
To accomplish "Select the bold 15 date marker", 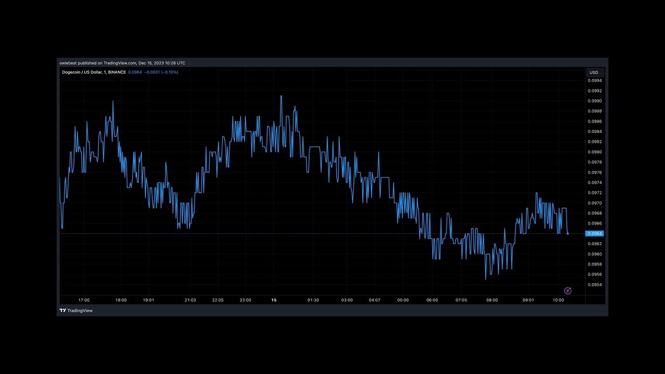I will [x=274, y=300].
